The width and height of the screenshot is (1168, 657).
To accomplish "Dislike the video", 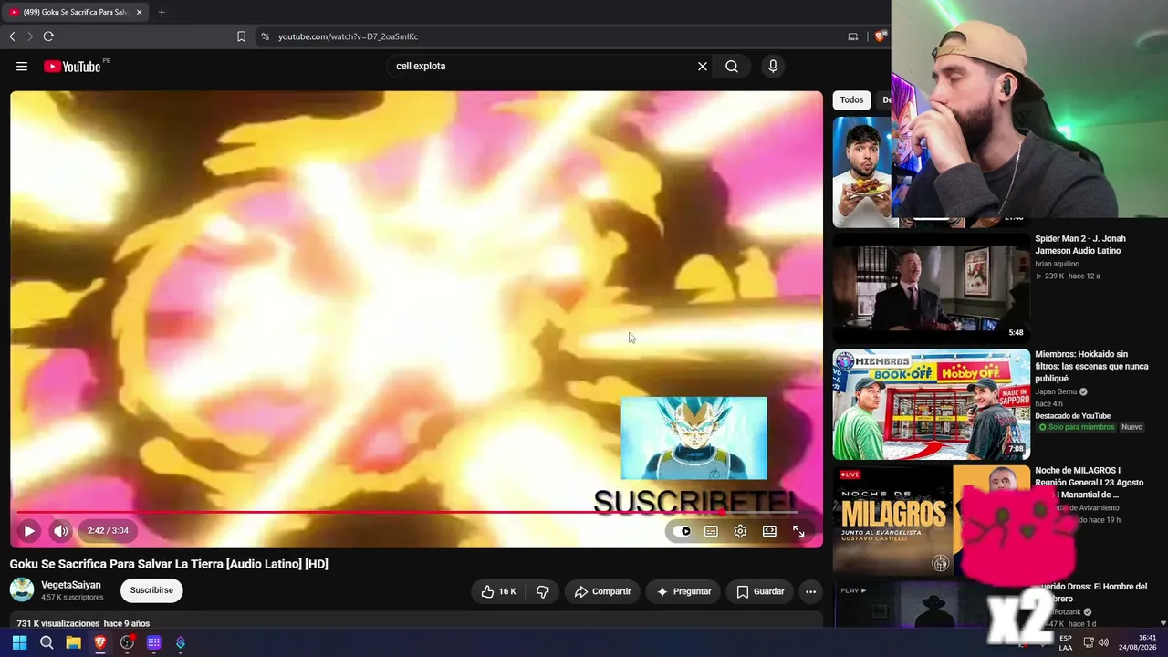I will (543, 591).
